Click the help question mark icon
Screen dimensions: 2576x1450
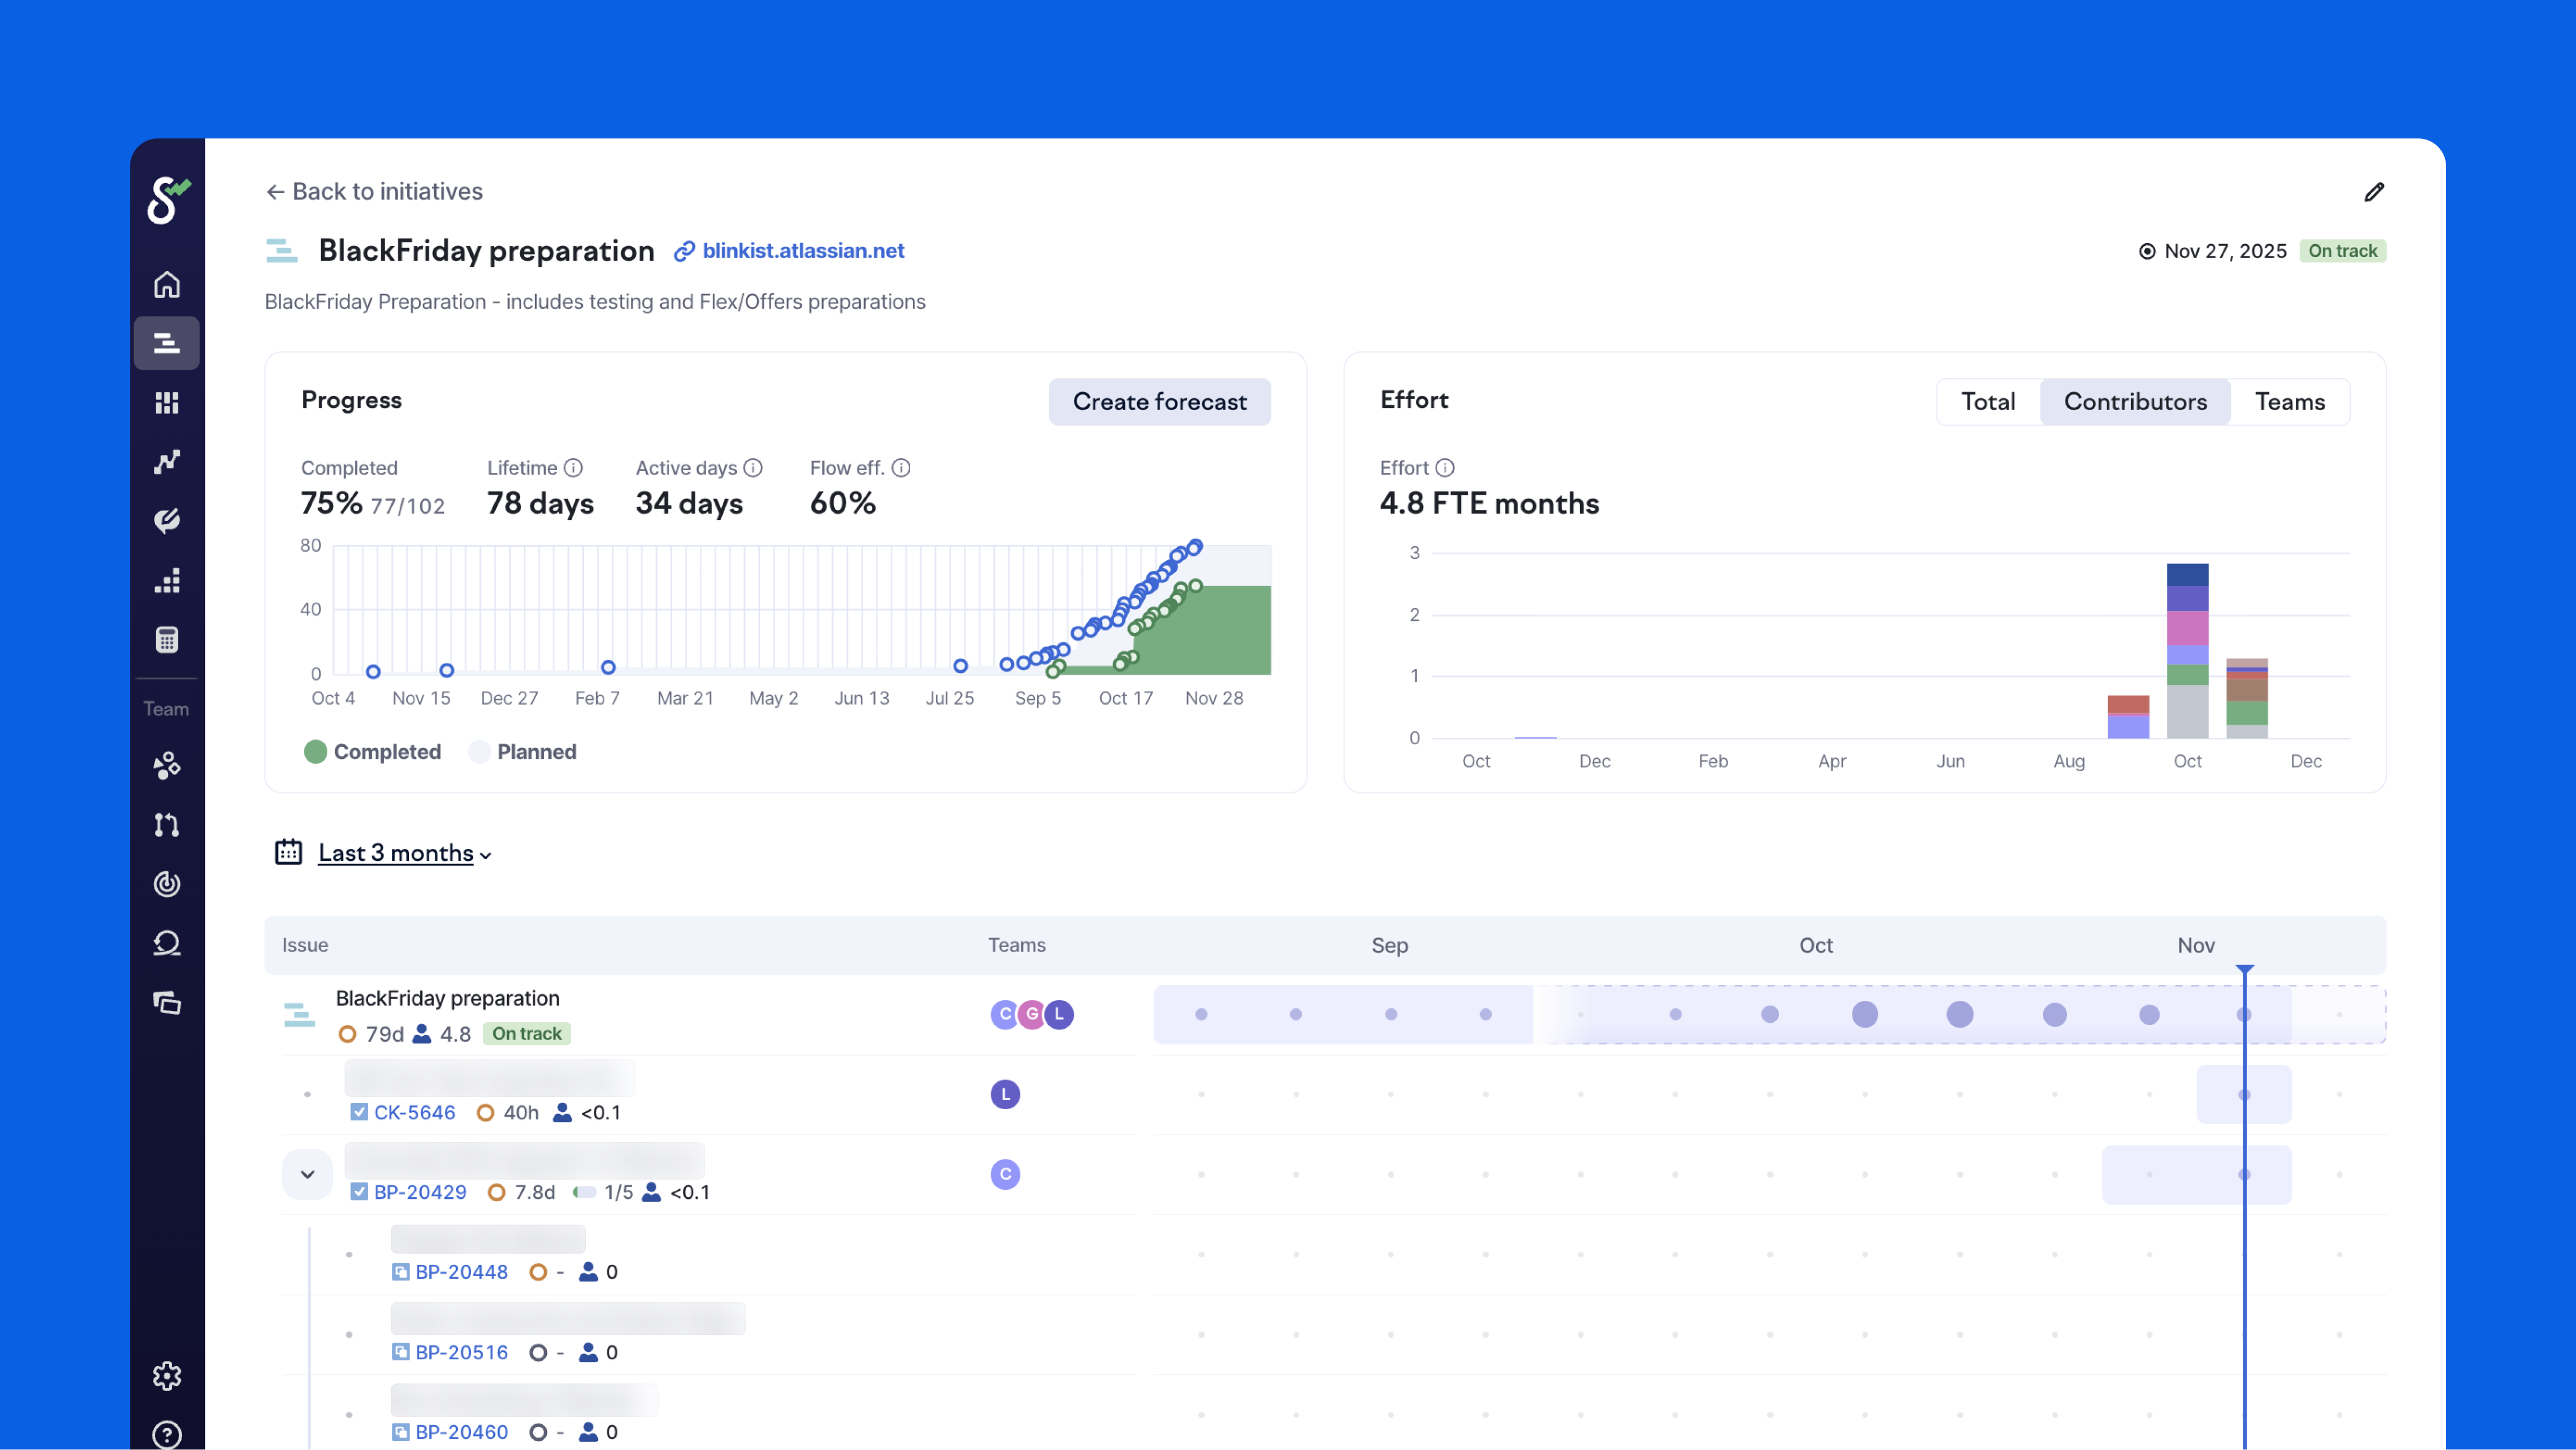(x=167, y=1434)
